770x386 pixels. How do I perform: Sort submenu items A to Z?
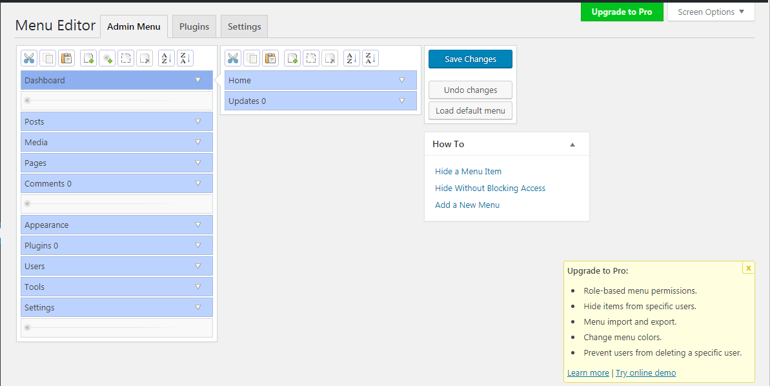352,59
